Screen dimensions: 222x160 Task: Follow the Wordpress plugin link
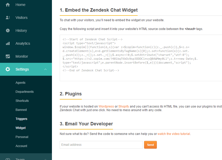(x=106, y=106)
